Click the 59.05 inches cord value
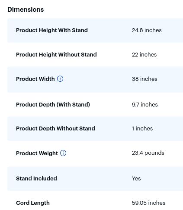The height and width of the screenshot is (210, 183). tap(148, 203)
